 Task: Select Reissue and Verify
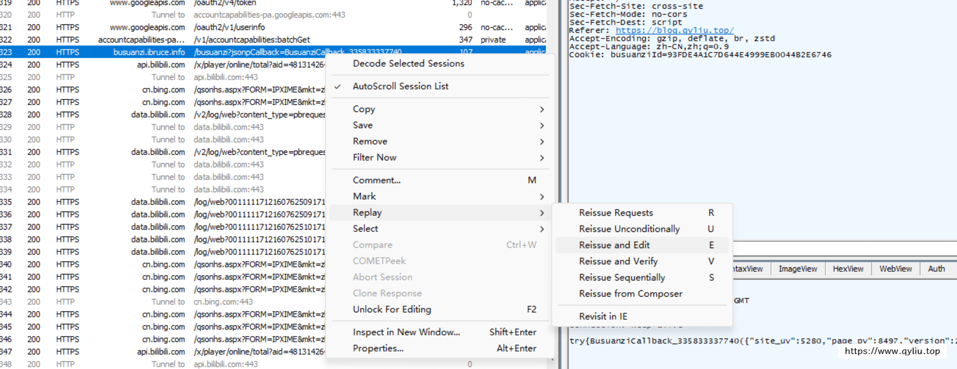click(x=618, y=261)
